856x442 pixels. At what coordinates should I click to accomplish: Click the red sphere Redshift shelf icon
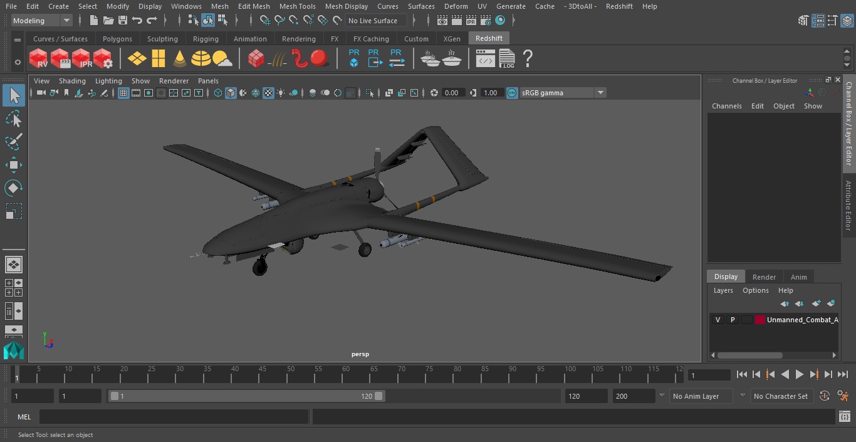pyautogui.click(x=320, y=59)
